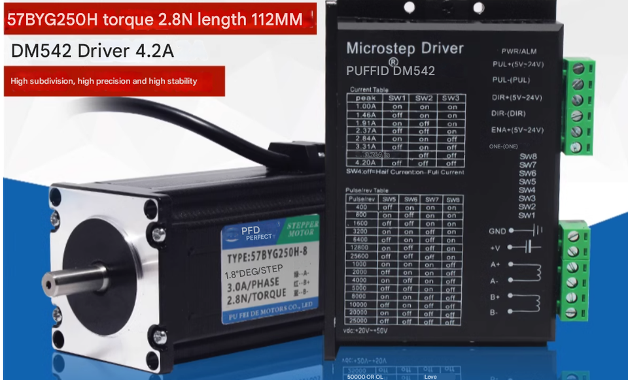Click the "ENA+(5V~24V)" terminal label

[x=517, y=130]
